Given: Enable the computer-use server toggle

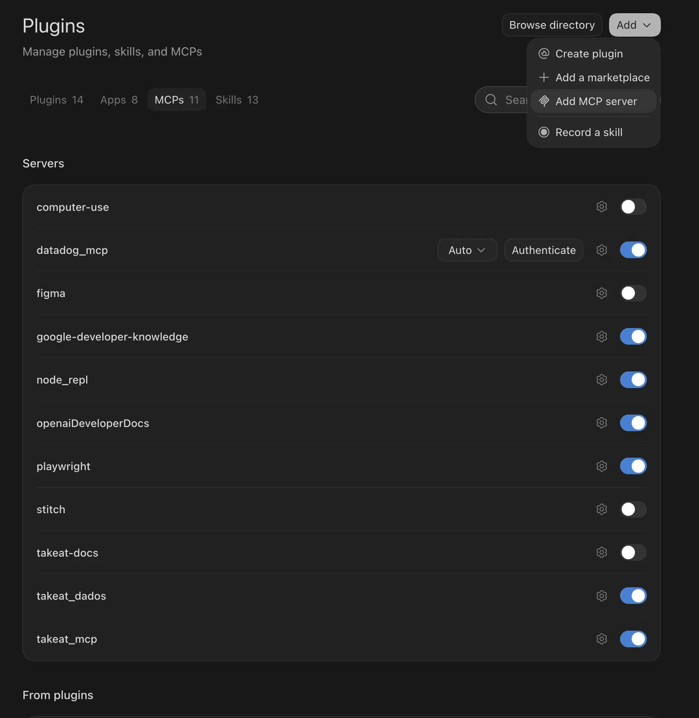Looking at the screenshot, I should (x=633, y=207).
